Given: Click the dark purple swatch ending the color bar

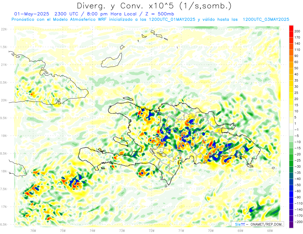Looking at the screenshot, I should [x=291, y=225].
